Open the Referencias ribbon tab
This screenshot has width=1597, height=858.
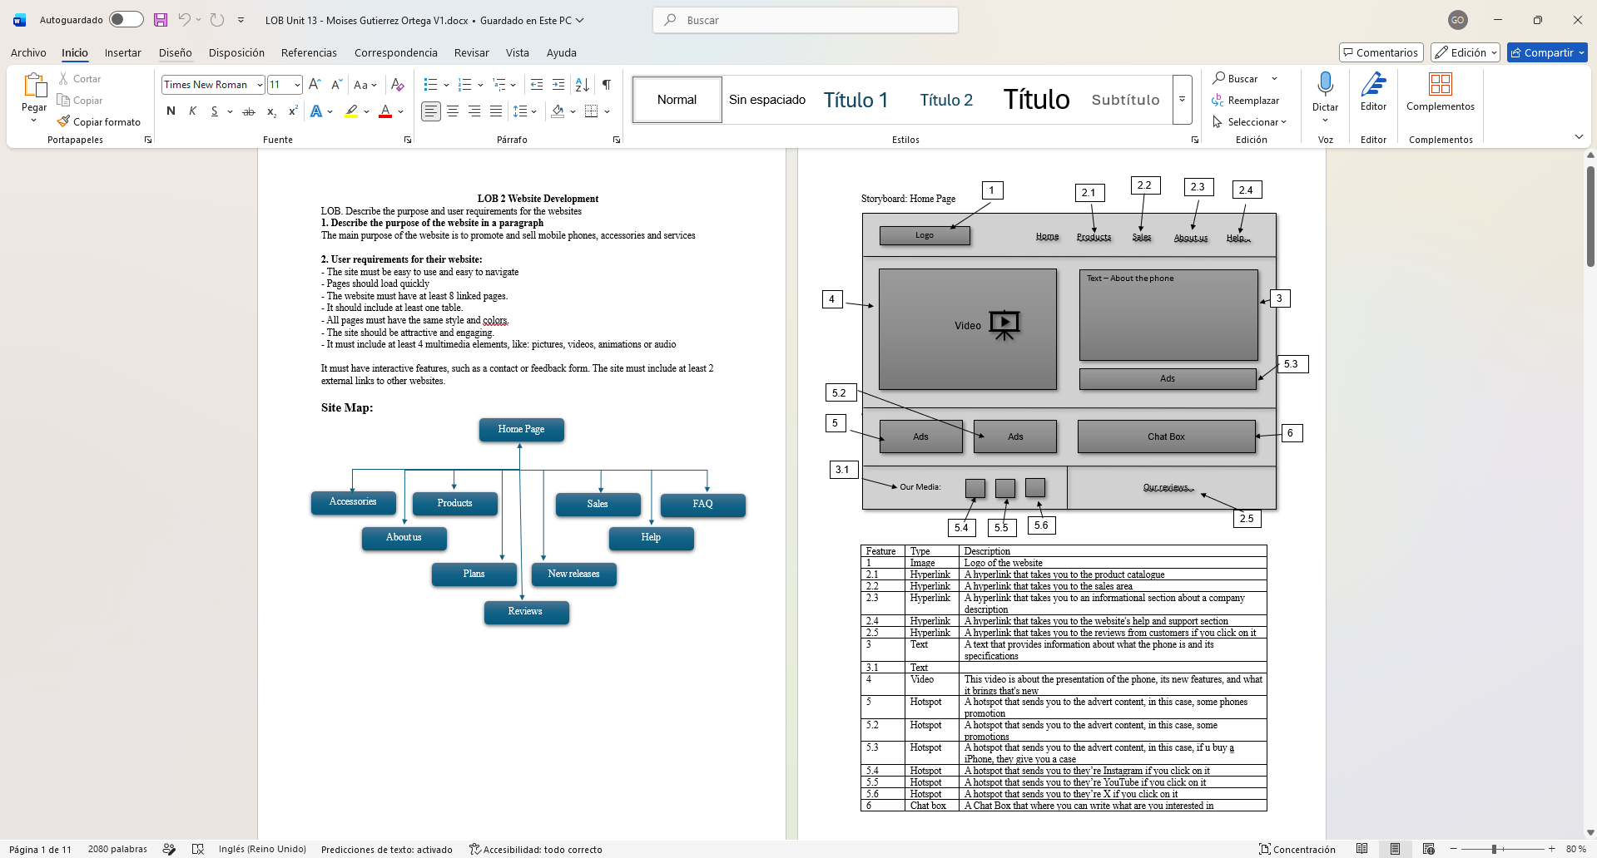(309, 52)
